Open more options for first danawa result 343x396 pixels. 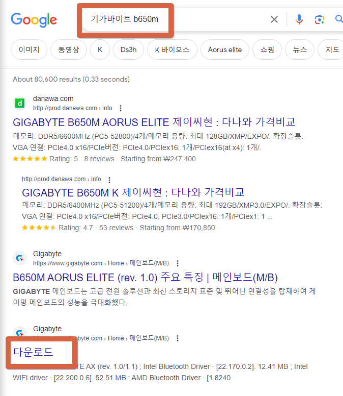[x=121, y=108]
